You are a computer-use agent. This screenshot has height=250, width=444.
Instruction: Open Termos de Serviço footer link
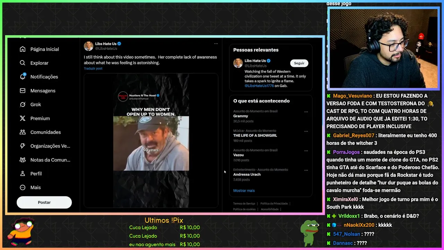pos(244,203)
